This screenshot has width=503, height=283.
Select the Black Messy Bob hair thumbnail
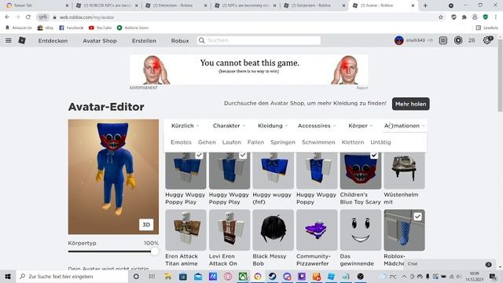273,230
